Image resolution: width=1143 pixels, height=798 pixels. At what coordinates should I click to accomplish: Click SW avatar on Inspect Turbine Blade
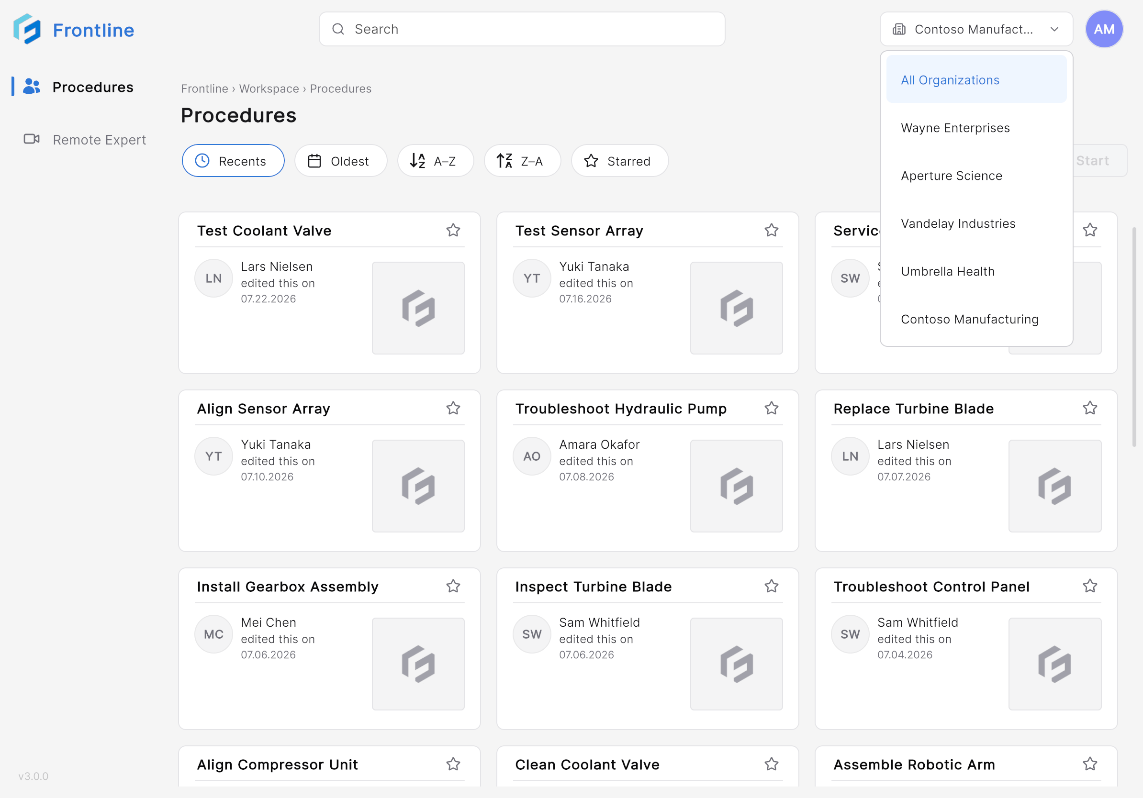click(532, 634)
